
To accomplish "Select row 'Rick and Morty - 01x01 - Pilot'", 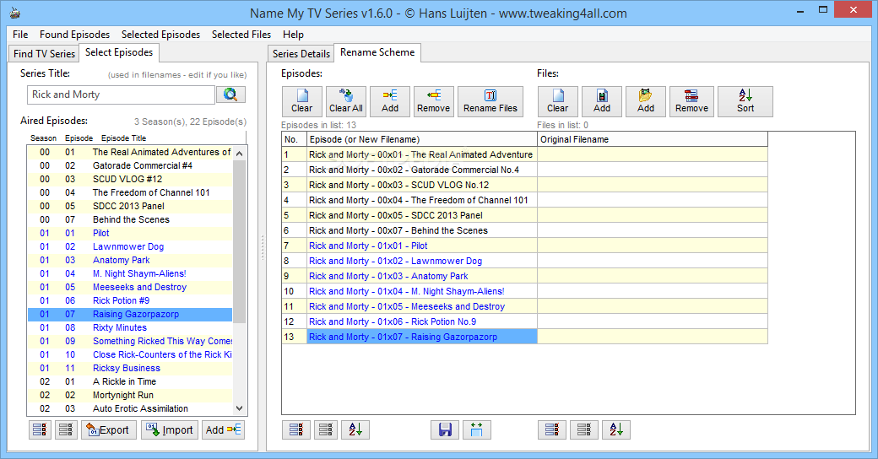I will point(421,246).
